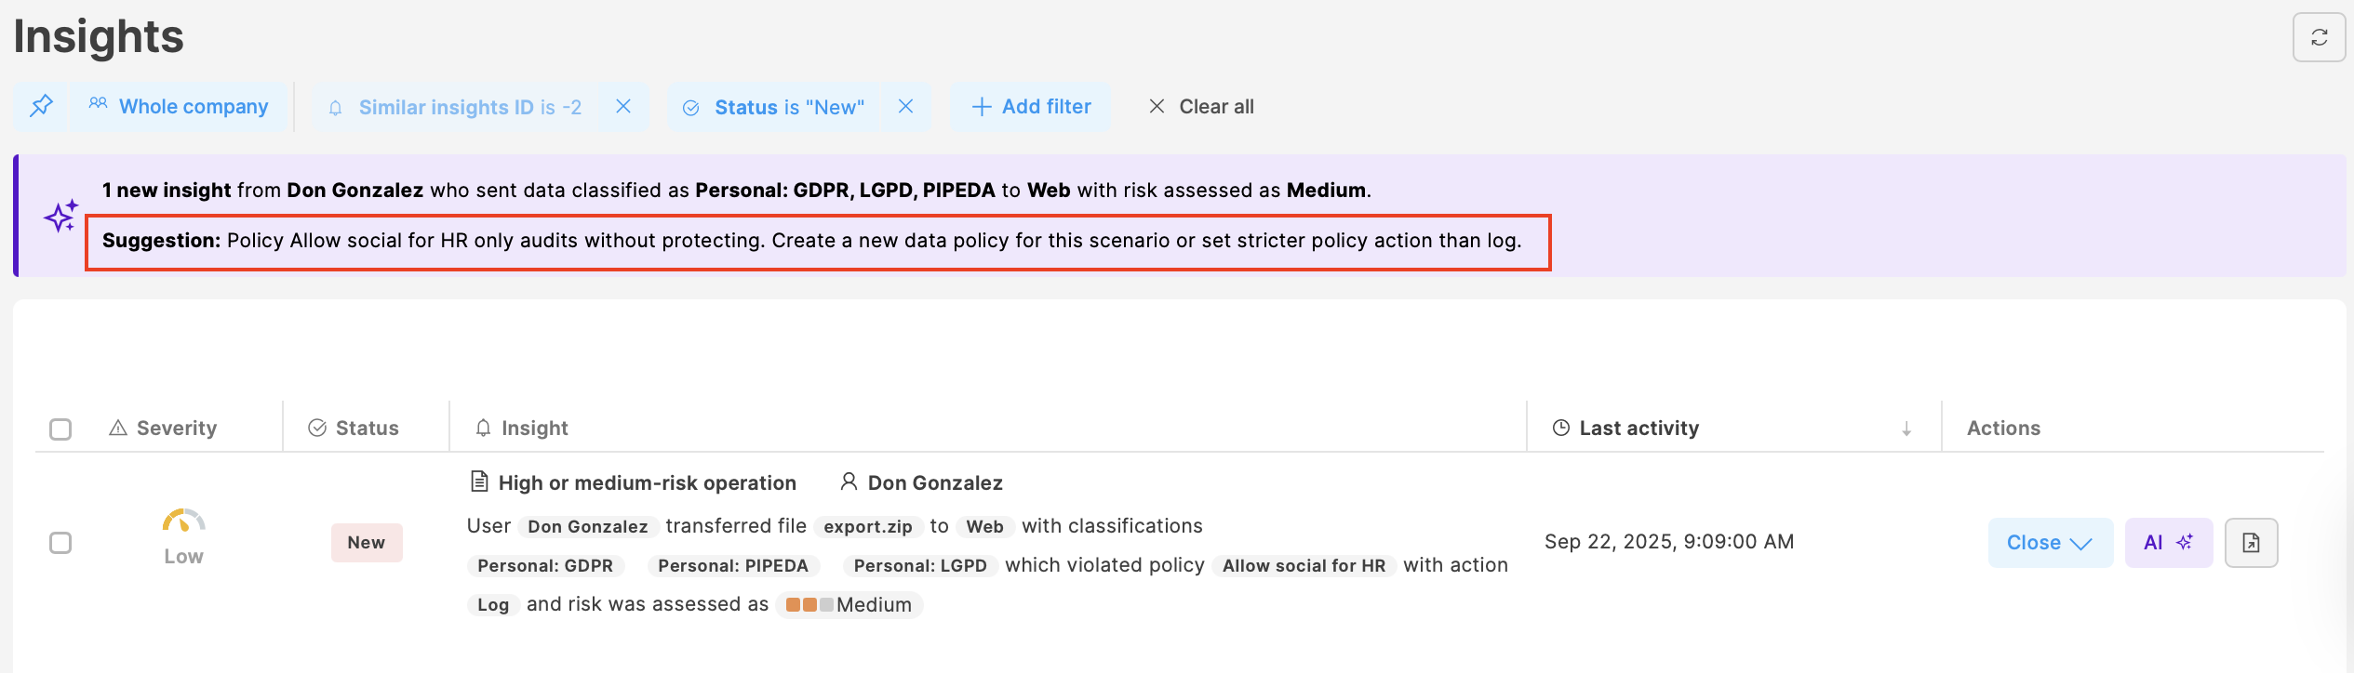Click the AI button in Actions
This screenshot has width=2354, height=673.
click(x=2168, y=543)
